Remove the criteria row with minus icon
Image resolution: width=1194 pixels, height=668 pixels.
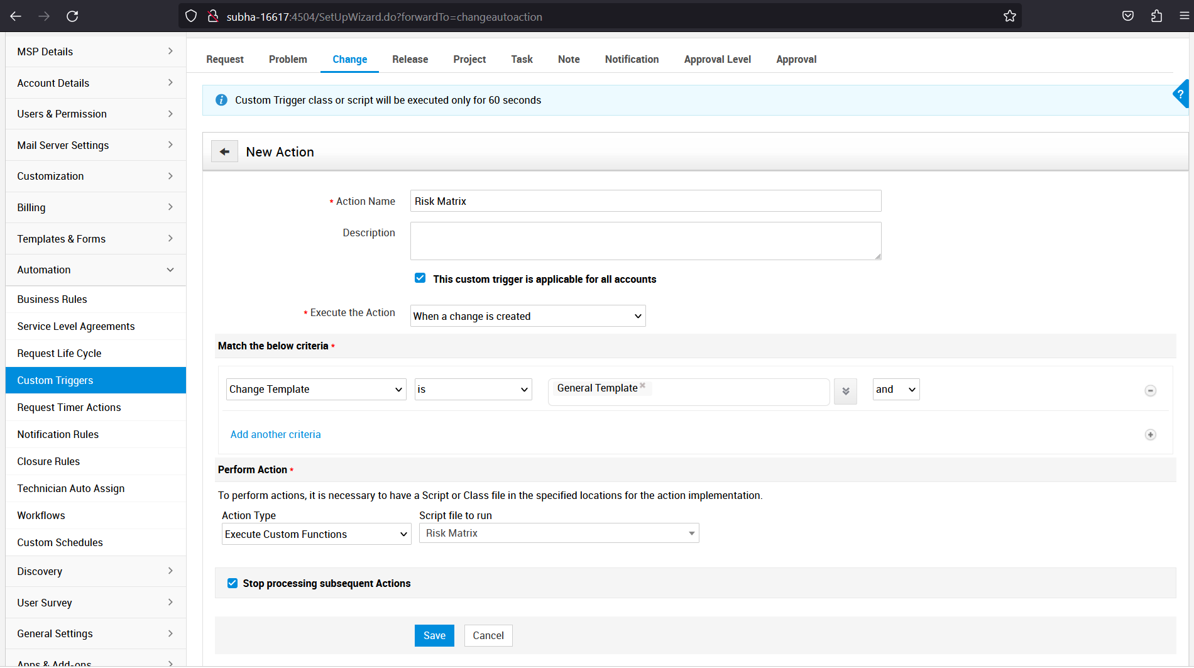coord(1150,391)
